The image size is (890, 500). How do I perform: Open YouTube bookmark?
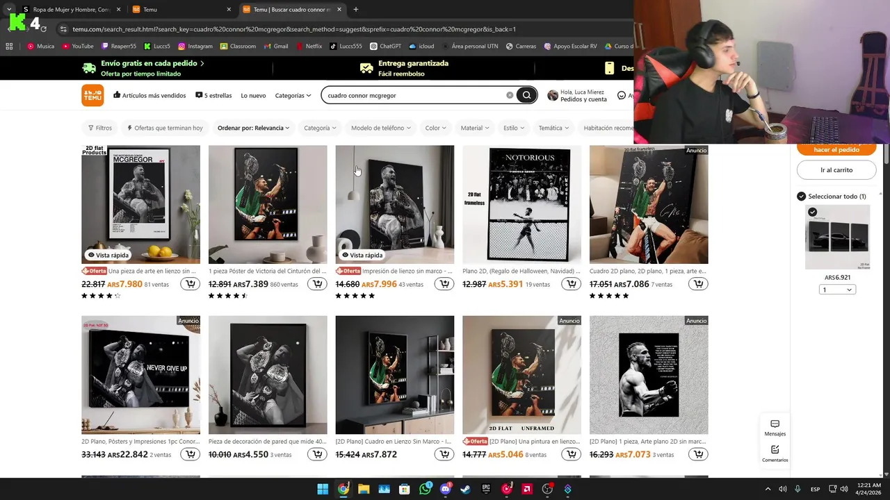point(78,47)
